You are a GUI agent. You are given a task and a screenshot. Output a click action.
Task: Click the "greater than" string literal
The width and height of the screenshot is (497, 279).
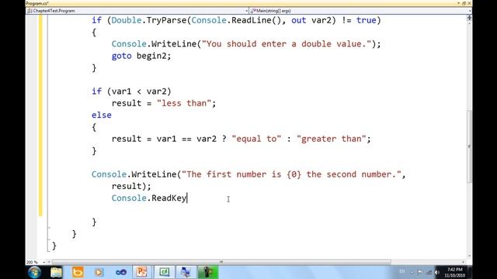pyautogui.click(x=332, y=139)
